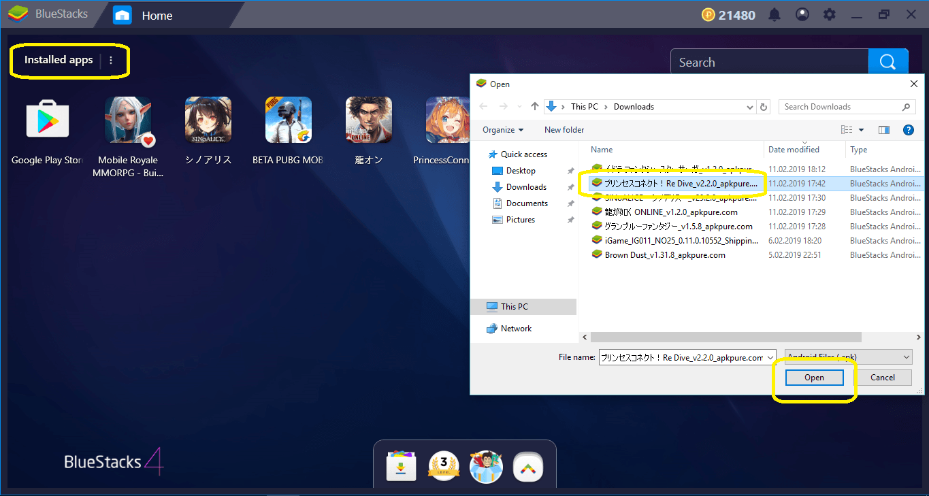Show the preview pane
This screenshot has width=929, height=496.
coord(884,130)
